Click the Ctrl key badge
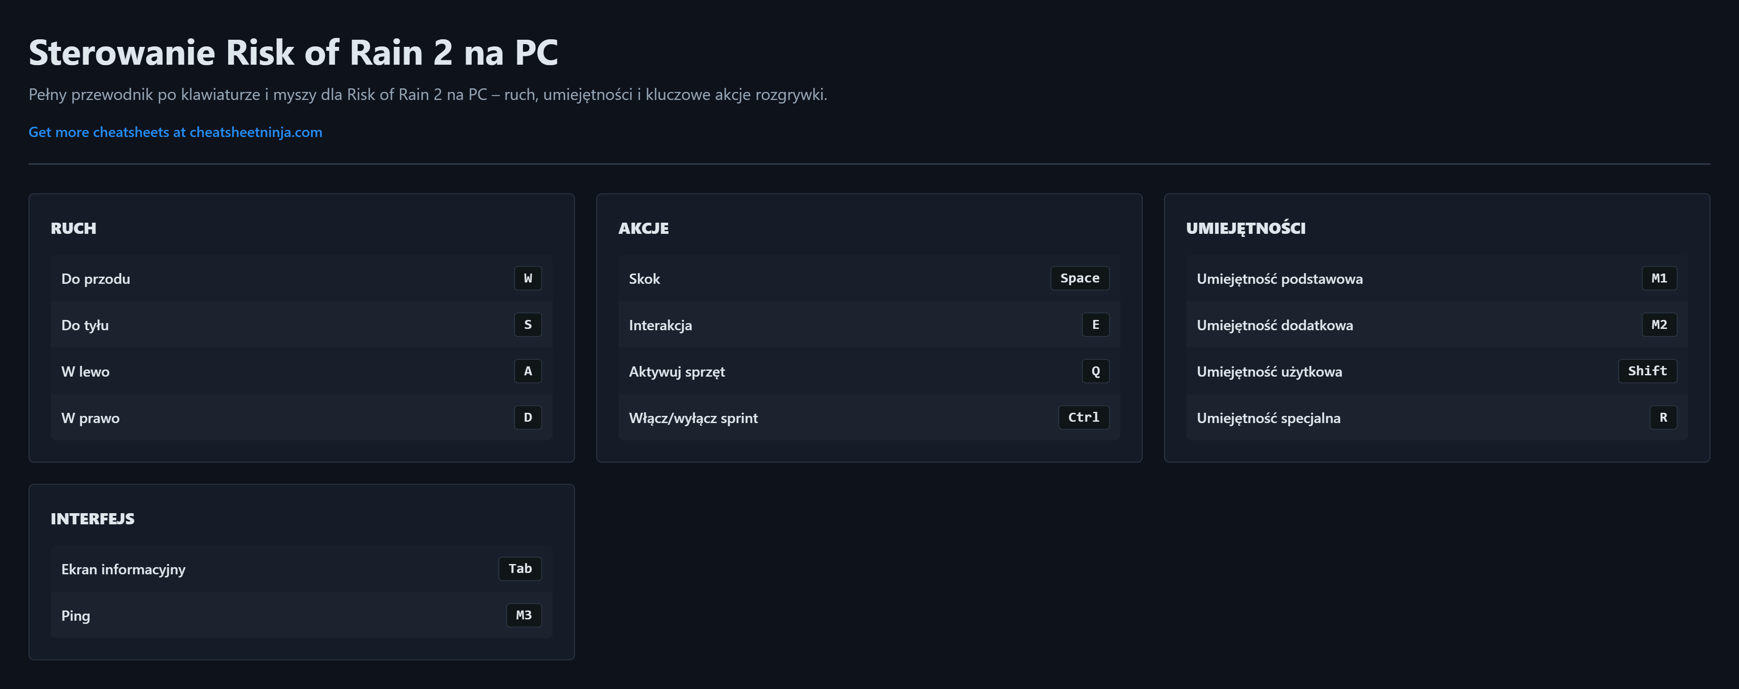The image size is (1739, 689). point(1083,418)
